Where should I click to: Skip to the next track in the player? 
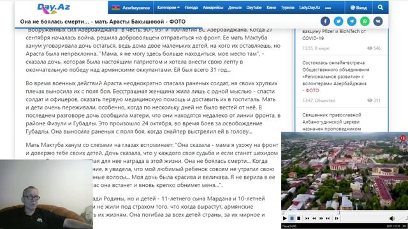click(x=328, y=218)
